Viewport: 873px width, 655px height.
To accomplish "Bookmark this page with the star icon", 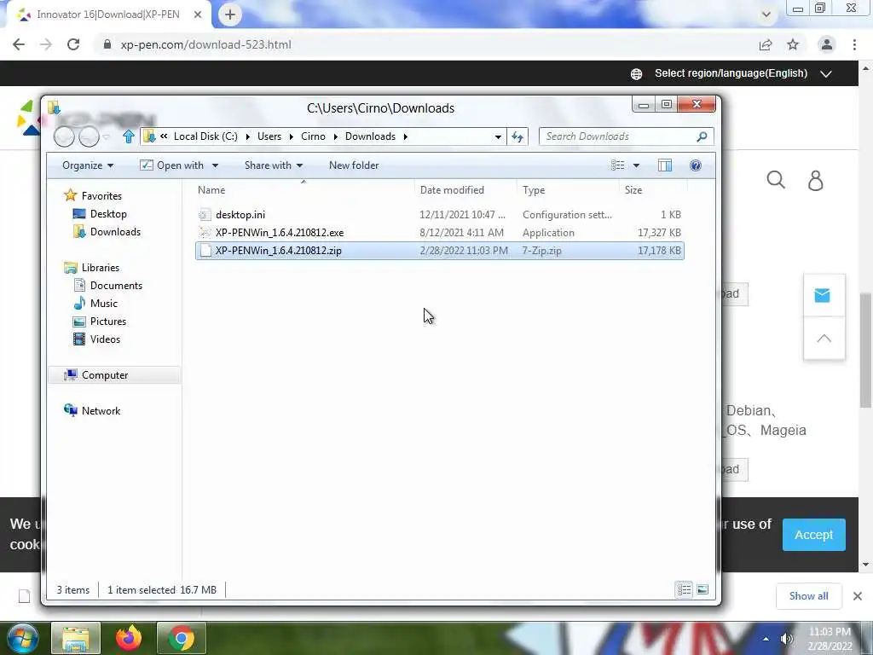I will click(793, 44).
